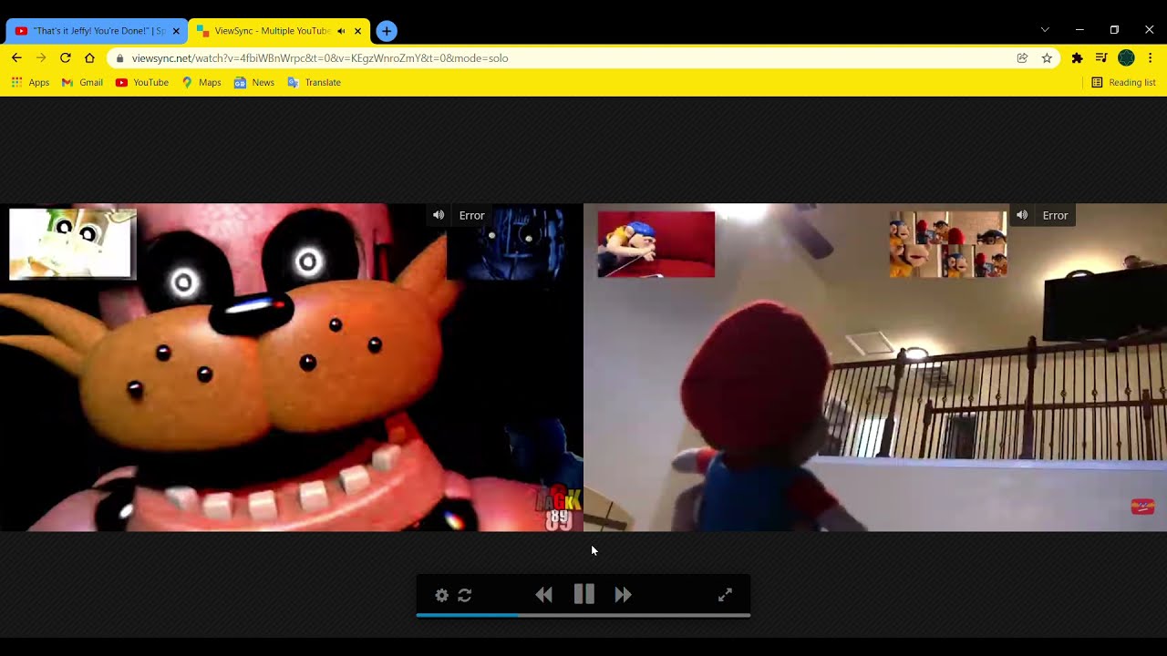The width and height of the screenshot is (1167, 656).
Task: Mute the left video speaker icon
Action: [x=439, y=215]
